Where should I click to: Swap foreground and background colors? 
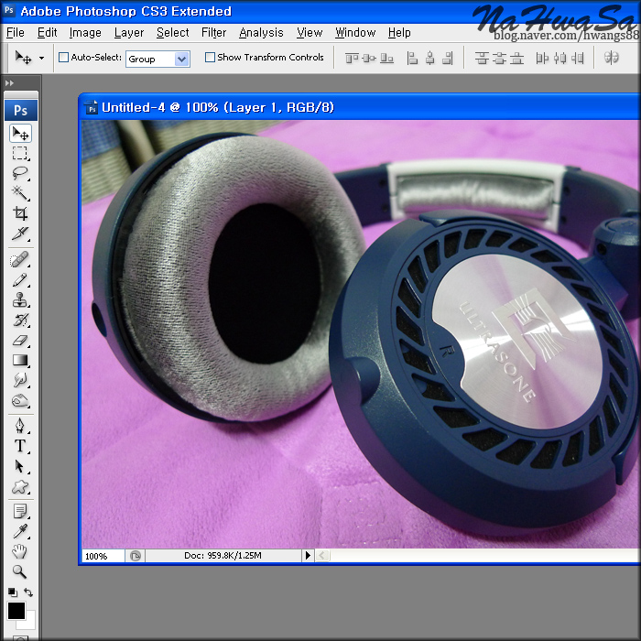point(29,593)
